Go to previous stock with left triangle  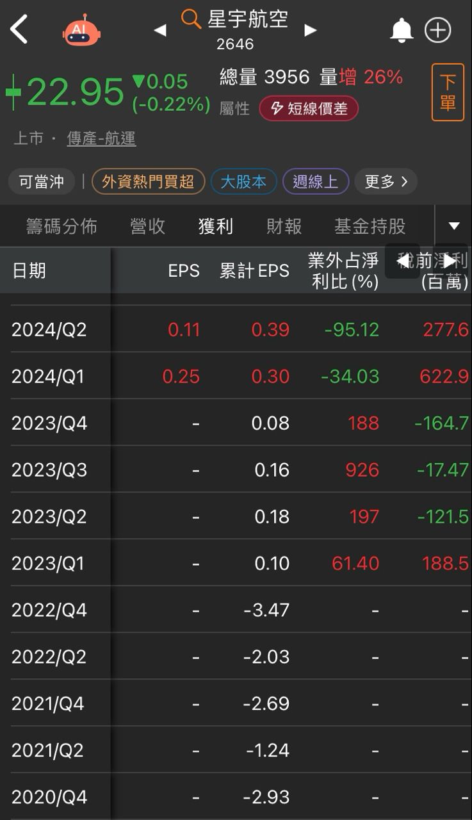click(160, 30)
